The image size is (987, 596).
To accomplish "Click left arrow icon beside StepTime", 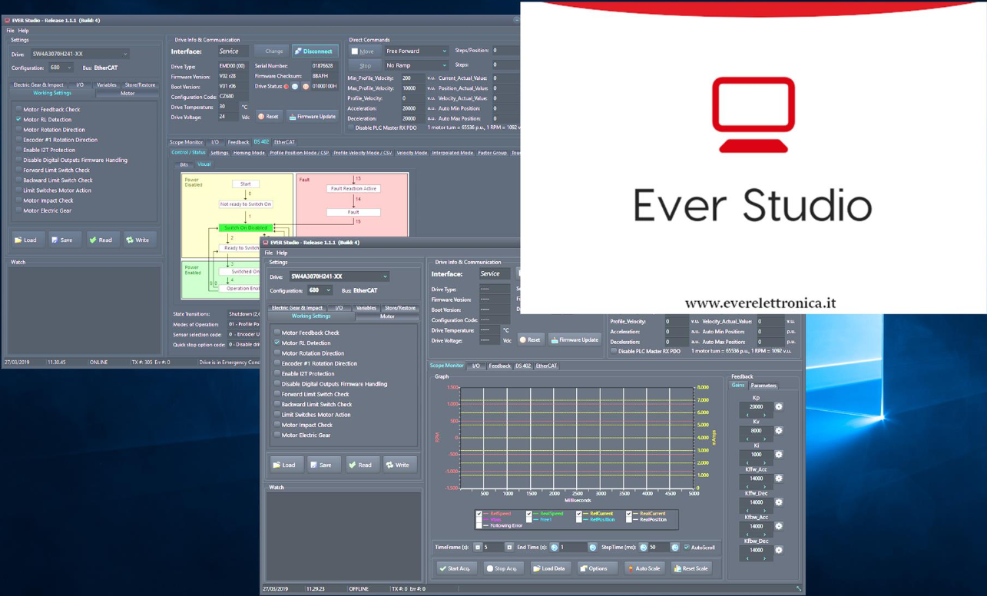I will (643, 548).
